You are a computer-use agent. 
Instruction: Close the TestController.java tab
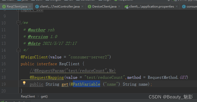[82, 6]
